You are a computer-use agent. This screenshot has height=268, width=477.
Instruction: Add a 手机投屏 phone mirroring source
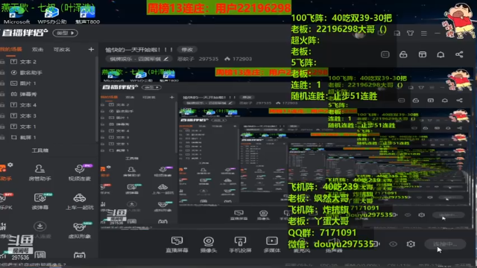[240, 245]
